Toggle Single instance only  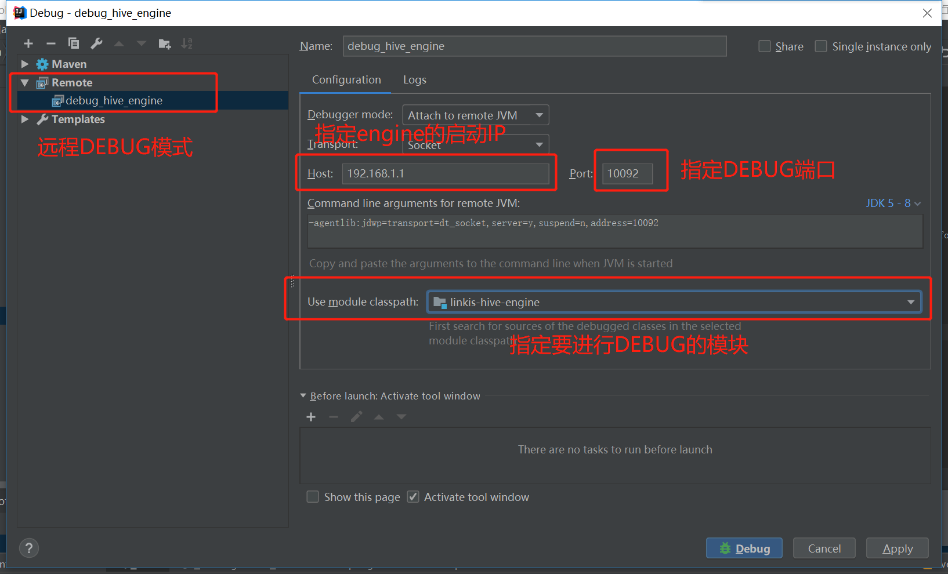point(821,46)
